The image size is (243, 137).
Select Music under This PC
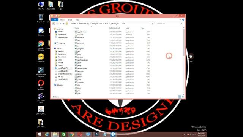point(60,60)
